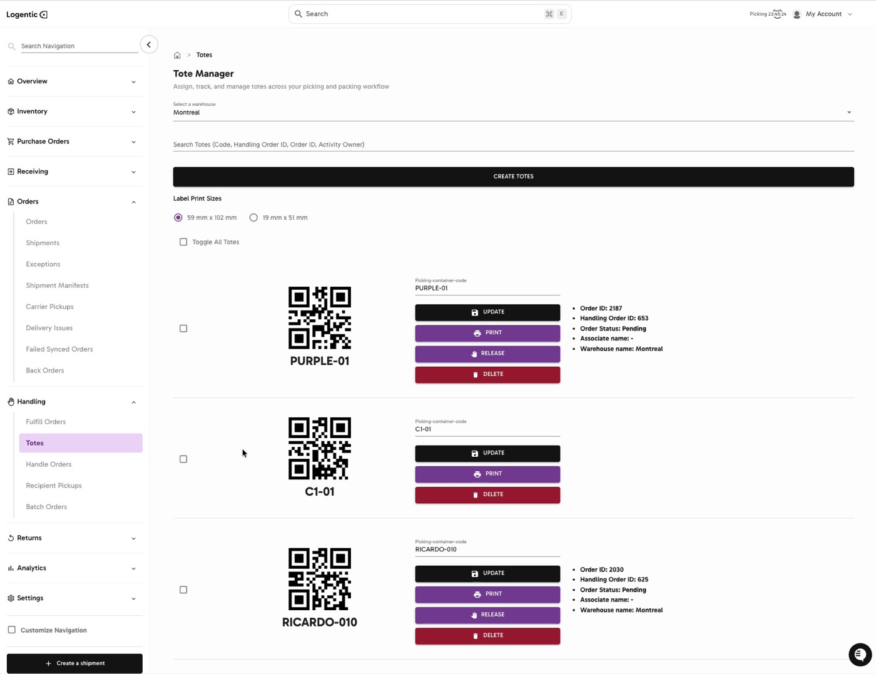This screenshot has height=674, width=876.
Task: Click the home breadcrumb icon
Action: (x=177, y=55)
